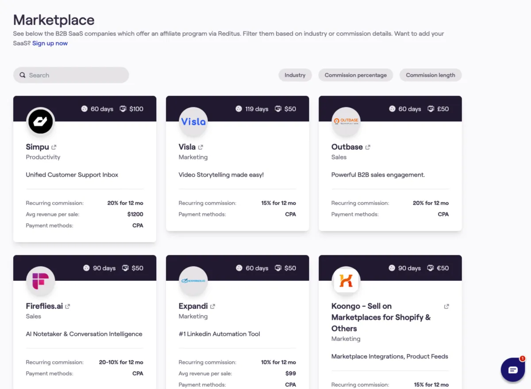Open Expandi external link icon
531x389 pixels.
213,306
